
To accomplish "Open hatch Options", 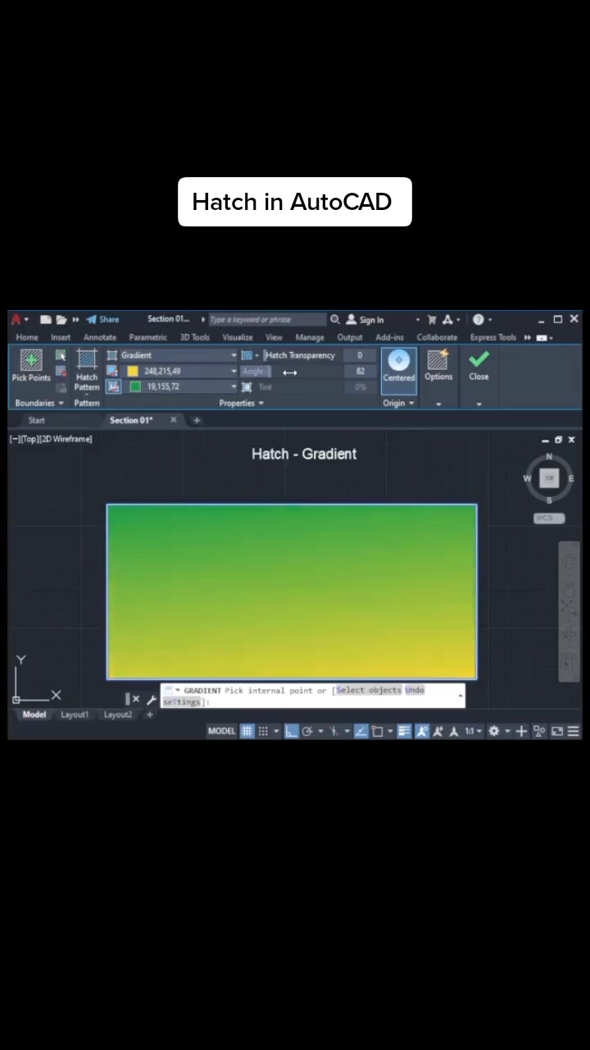I will [438, 366].
